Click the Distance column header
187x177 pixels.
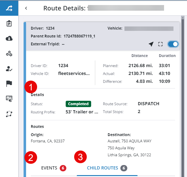coord(140,56)
